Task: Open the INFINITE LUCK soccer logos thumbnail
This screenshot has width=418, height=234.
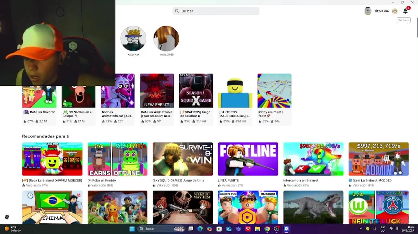Action: 379,207
